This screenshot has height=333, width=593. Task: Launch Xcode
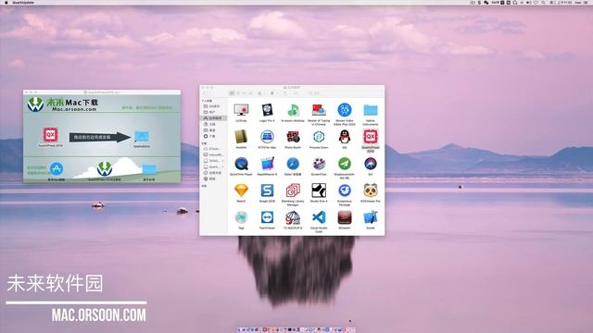click(x=371, y=217)
